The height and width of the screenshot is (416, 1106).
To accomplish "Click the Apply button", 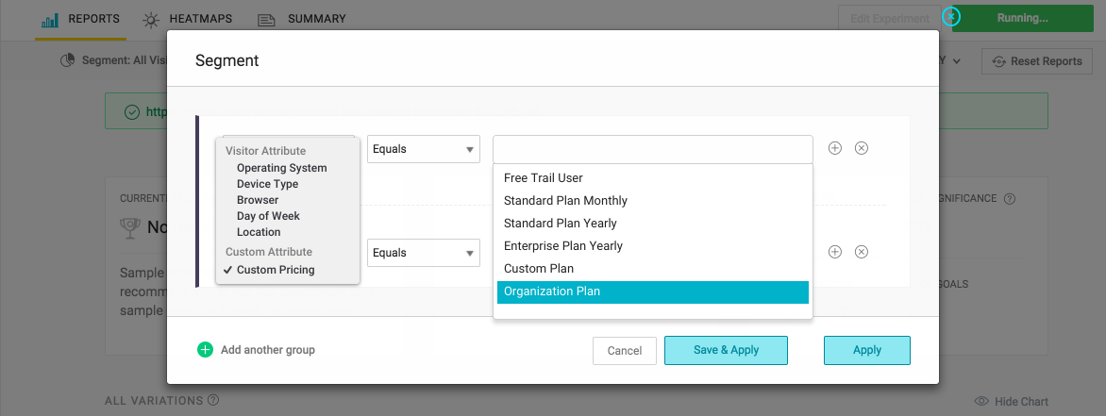I will click(x=866, y=350).
